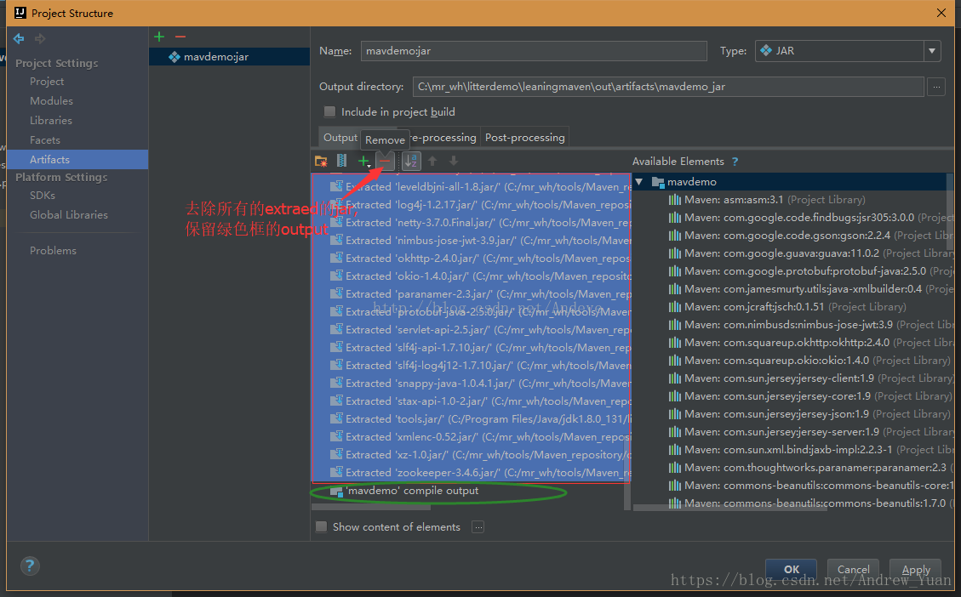This screenshot has width=961, height=597.
Task: Click extracted icon for xz-1.0.jar entry
Action: tap(336, 454)
